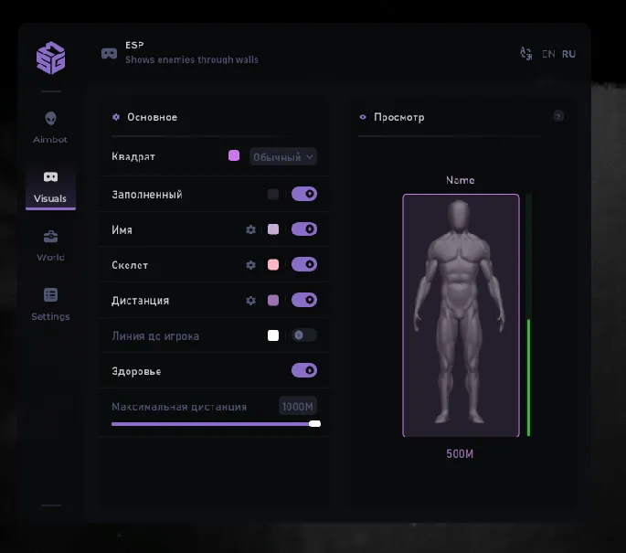Open Settings from the sidebar icon
This screenshot has height=553, width=626.
[x=50, y=295]
